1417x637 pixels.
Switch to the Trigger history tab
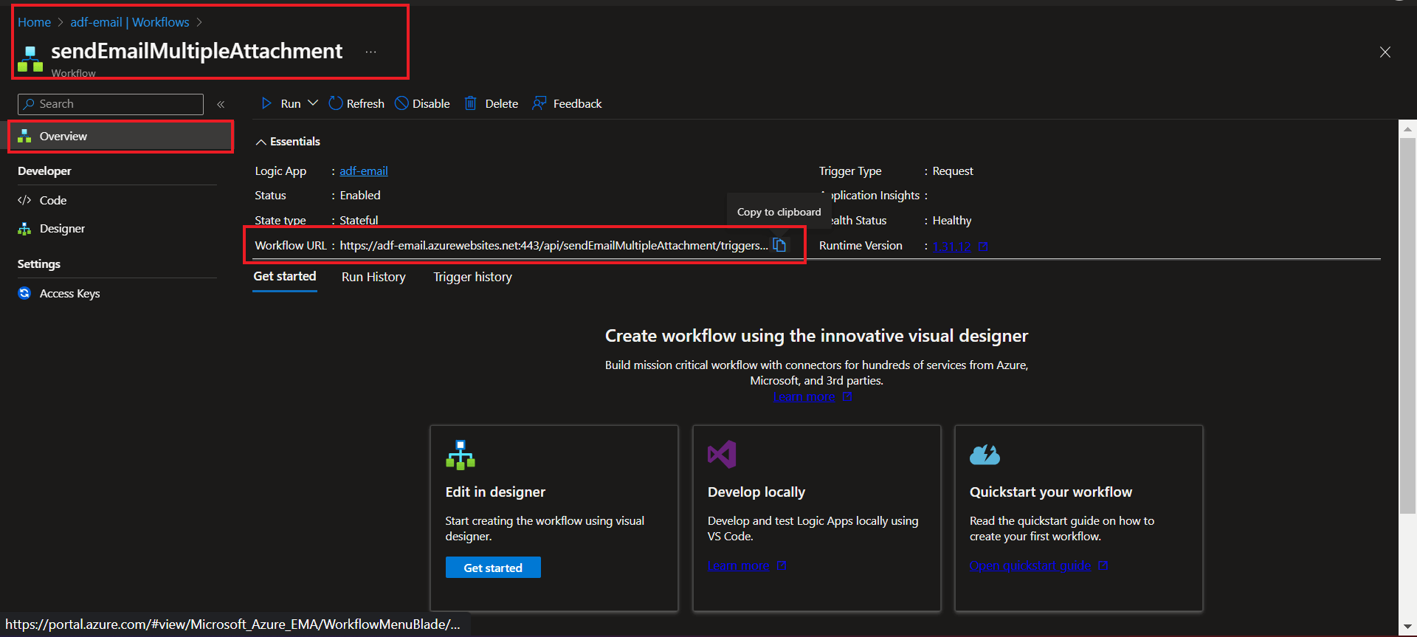472,277
